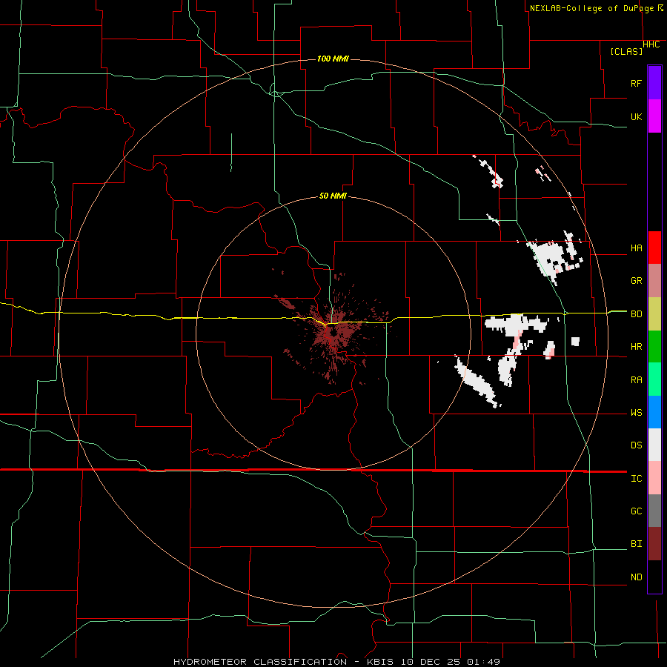Click the HHC product label
667x667 pixels.
[x=651, y=44]
